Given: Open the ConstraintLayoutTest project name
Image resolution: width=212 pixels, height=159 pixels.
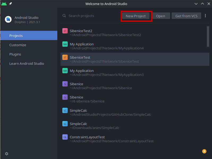Looking at the screenshot, I should coord(87,137).
